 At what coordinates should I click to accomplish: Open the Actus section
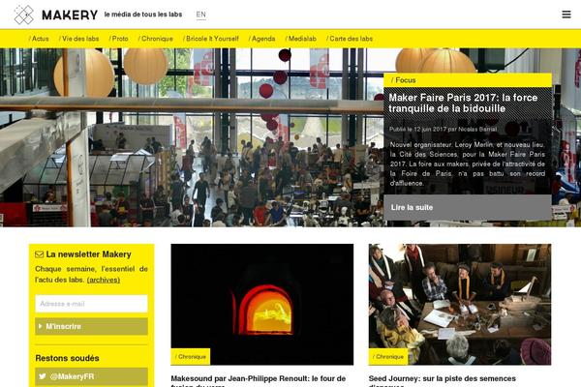(x=39, y=39)
